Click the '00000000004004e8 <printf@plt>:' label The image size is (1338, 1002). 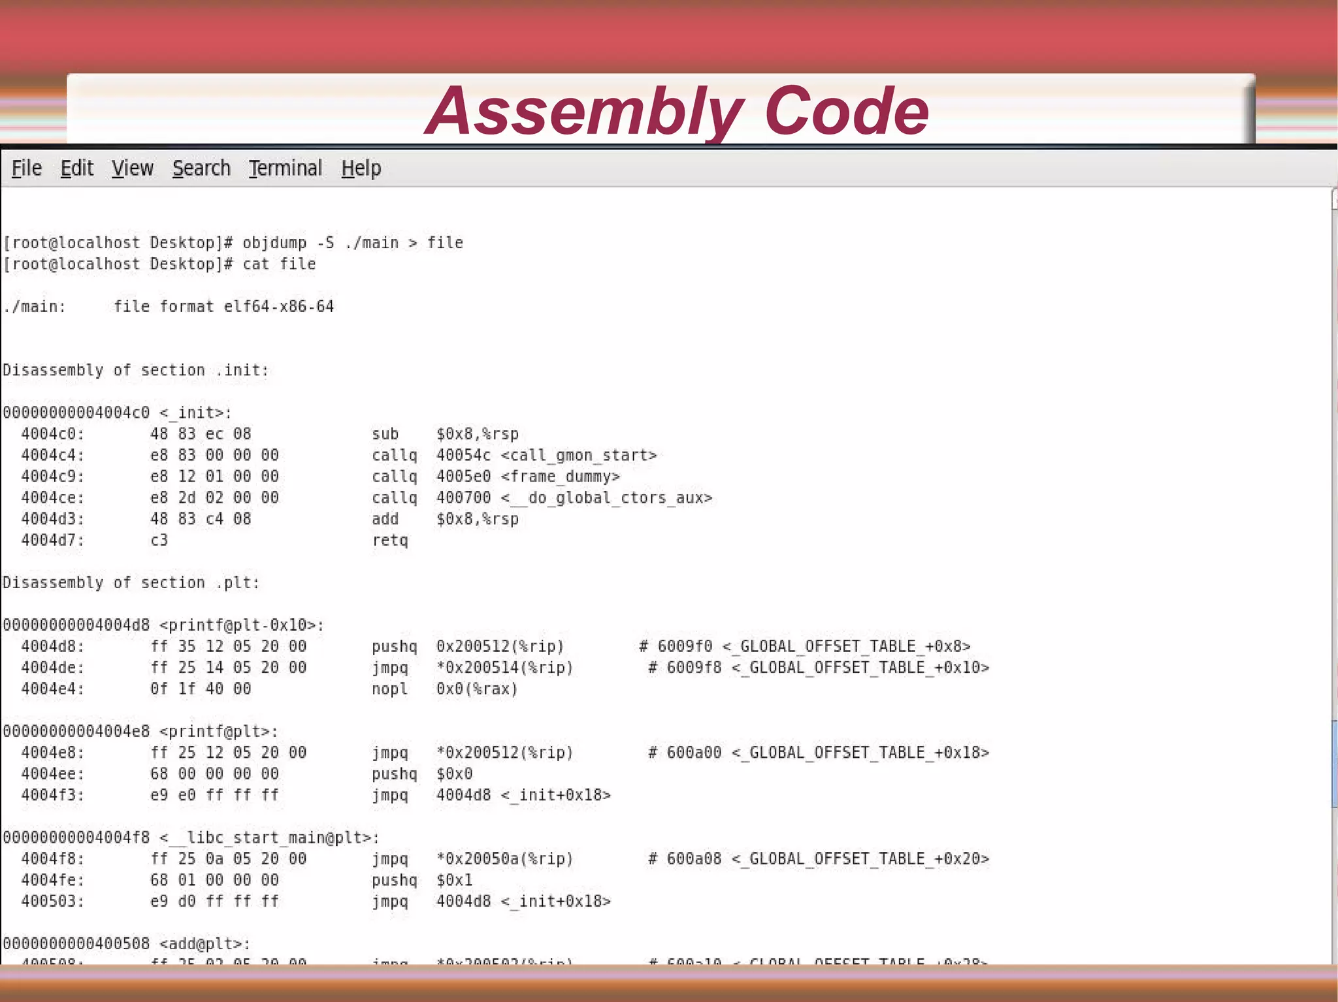click(140, 731)
